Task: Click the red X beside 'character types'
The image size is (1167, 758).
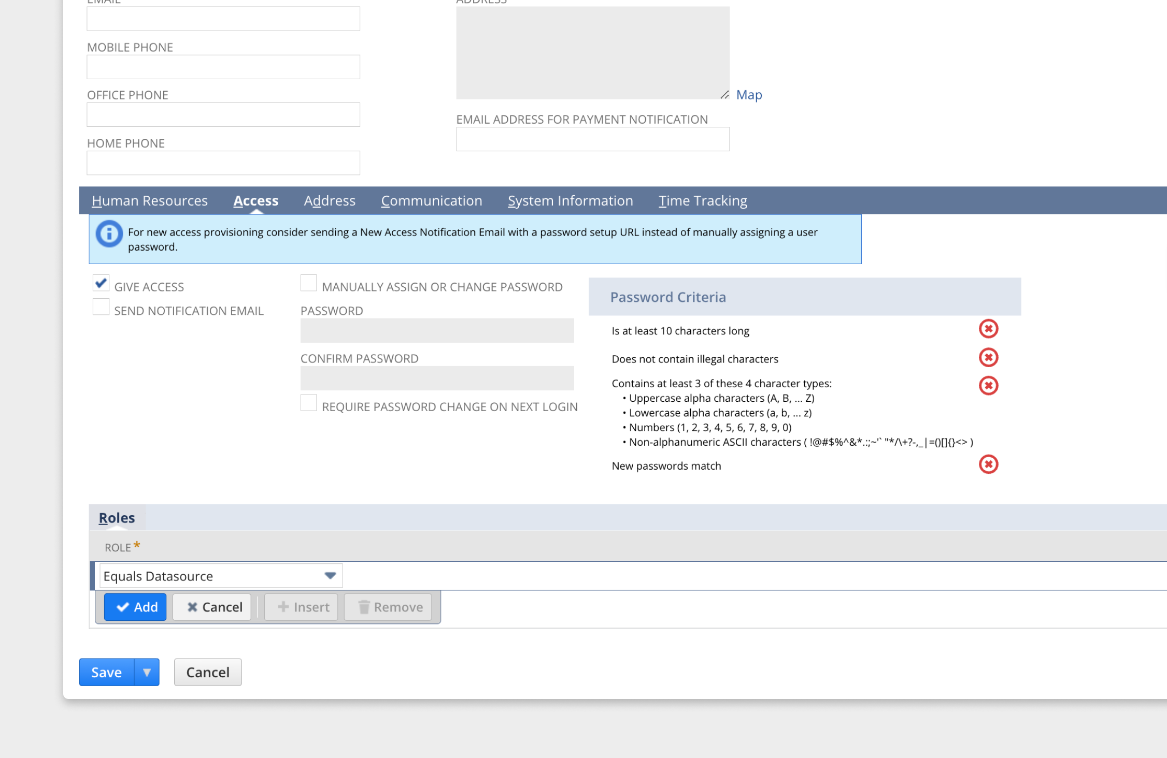Action: coord(988,386)
